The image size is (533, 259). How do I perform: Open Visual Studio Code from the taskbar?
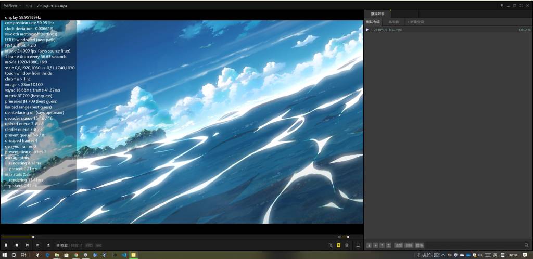[124, 255]
